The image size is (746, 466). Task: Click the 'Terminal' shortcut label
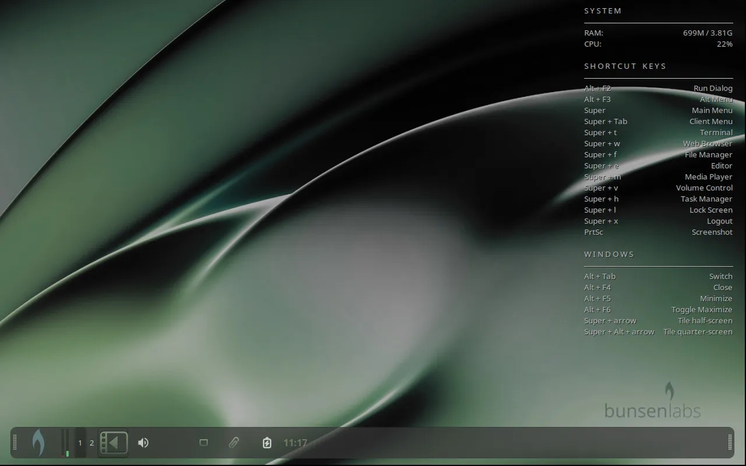tap(716, 133)
